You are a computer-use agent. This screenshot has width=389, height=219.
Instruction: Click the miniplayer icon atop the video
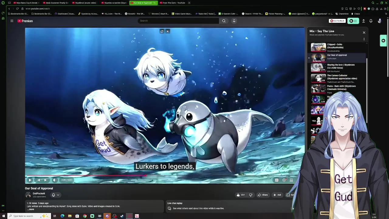coord(162,31)
